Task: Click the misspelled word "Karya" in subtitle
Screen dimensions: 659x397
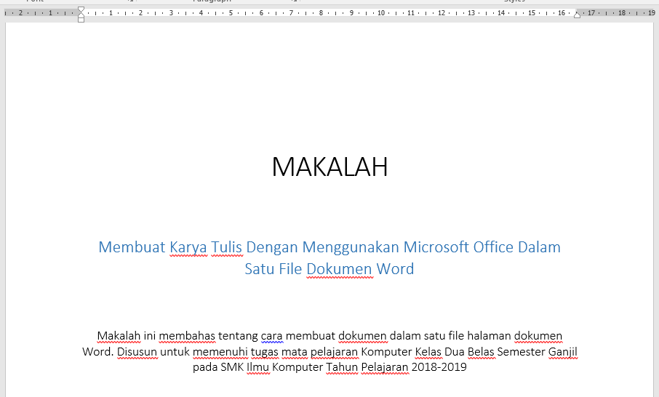Action: point(188,248)
